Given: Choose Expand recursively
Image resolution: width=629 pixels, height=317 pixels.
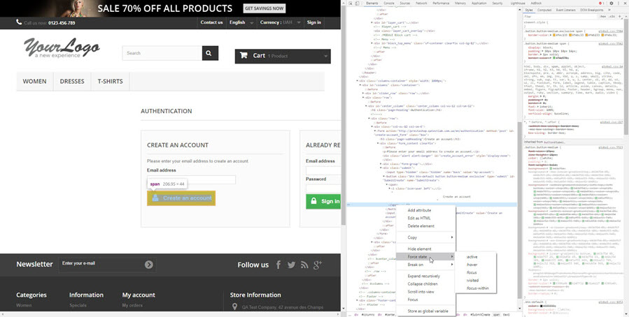Looking at the screenshot, I should (x=425, y=277).
